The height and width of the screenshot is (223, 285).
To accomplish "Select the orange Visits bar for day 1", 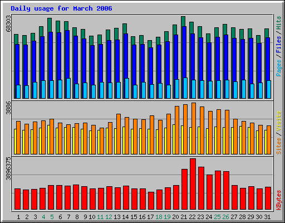I will (18, 138).
